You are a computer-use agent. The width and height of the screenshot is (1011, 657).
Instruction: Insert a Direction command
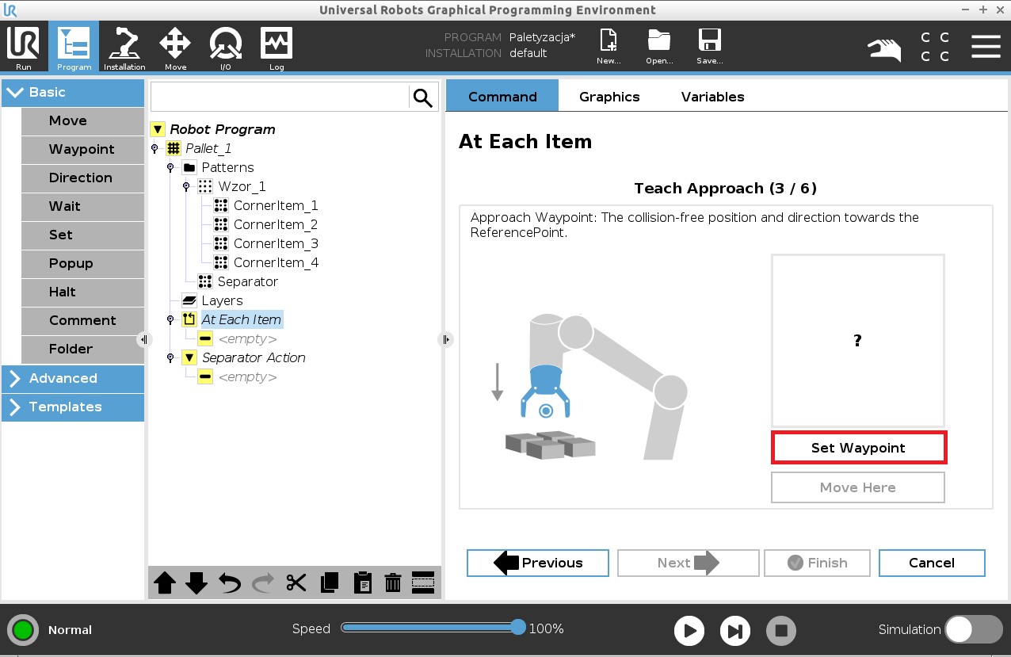[x=82, y=178]
